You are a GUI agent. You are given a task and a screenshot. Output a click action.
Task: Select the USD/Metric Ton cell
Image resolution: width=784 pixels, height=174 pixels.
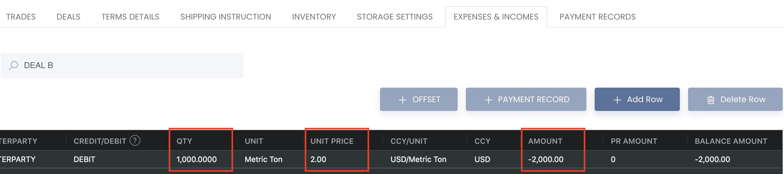coord(418,159)
